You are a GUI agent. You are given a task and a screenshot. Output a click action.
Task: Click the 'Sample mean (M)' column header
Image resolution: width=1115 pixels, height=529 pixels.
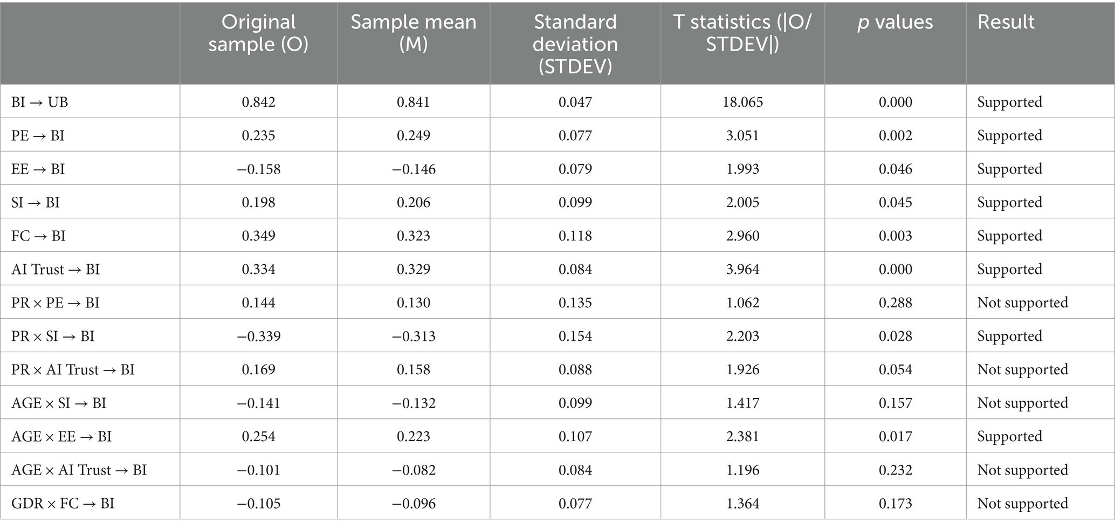[x=414, y=33]
